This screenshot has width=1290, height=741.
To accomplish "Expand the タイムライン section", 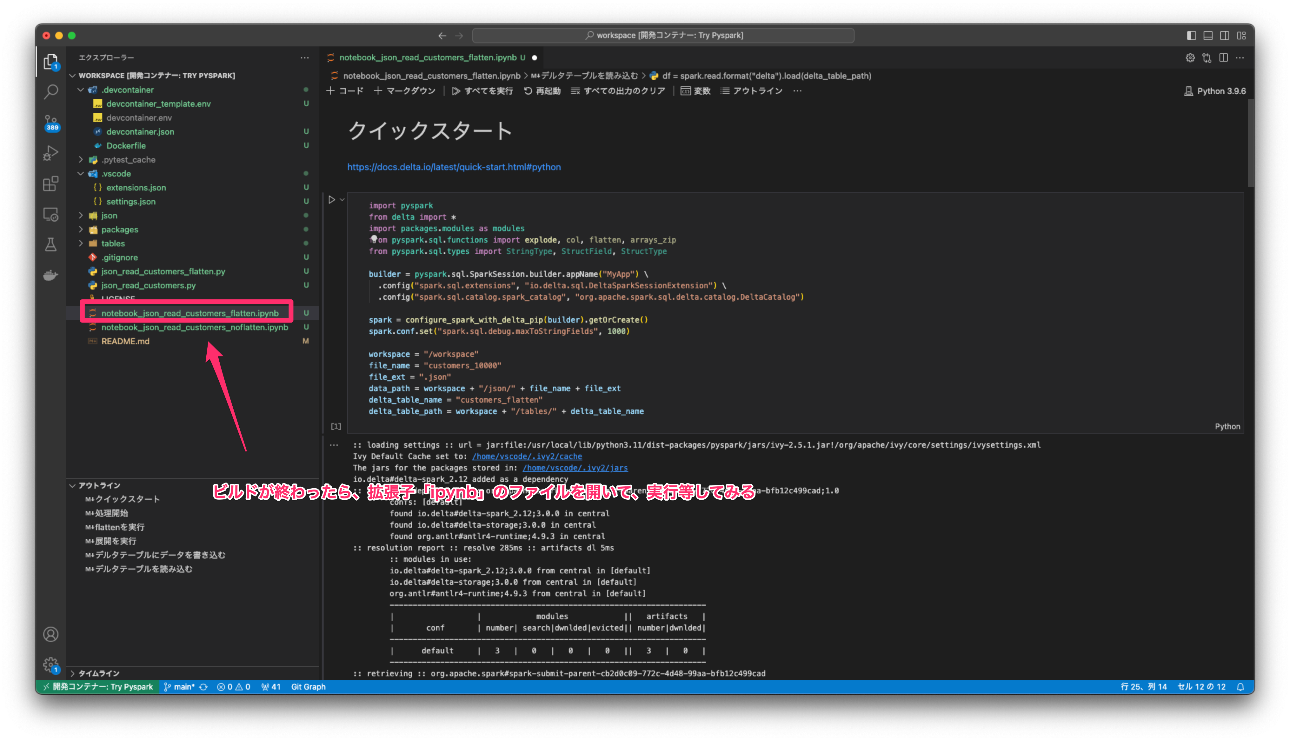I will coord(98,673).
